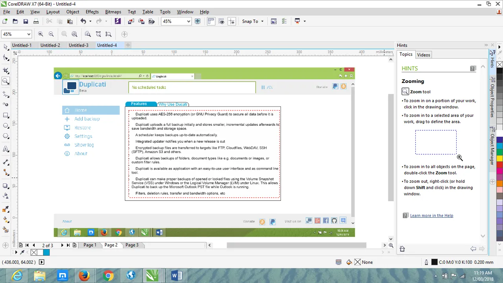This screenshot has height=283, width=503.
Task: Select the Drop Shadow tool
Action: pyautogui.click(x=6, y=185)
